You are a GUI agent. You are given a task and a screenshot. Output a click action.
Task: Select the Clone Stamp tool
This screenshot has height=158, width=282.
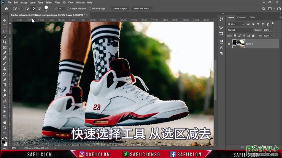(5, 69)
